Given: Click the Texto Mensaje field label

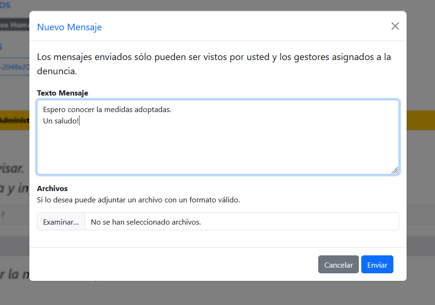Looking at the screenshot, I should tap(62, 93).
